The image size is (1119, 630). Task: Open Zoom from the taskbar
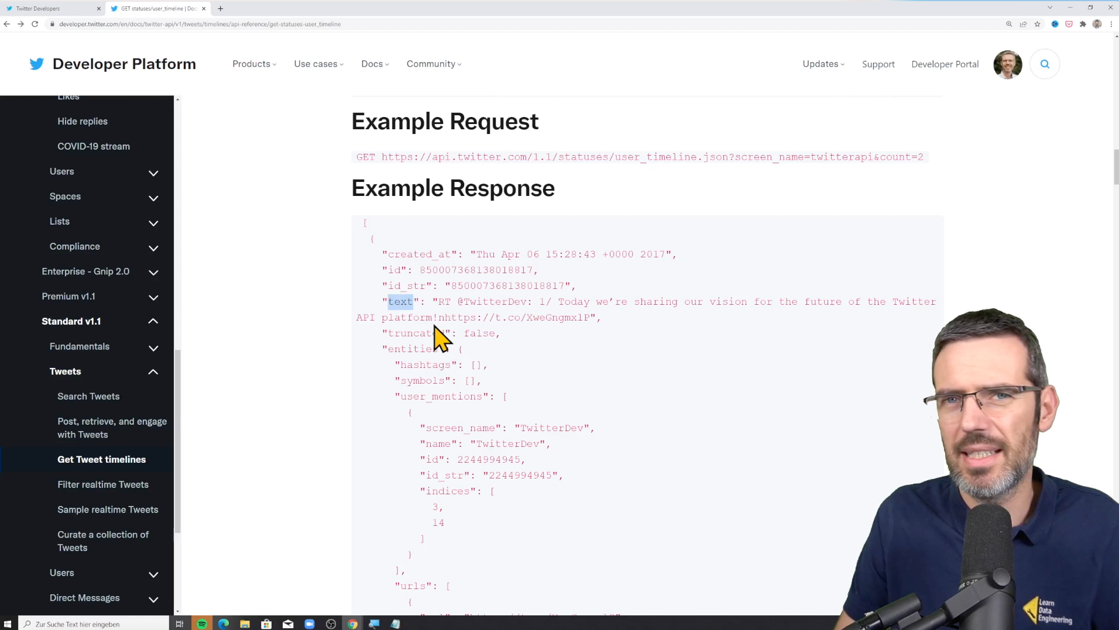click(310, 624)
